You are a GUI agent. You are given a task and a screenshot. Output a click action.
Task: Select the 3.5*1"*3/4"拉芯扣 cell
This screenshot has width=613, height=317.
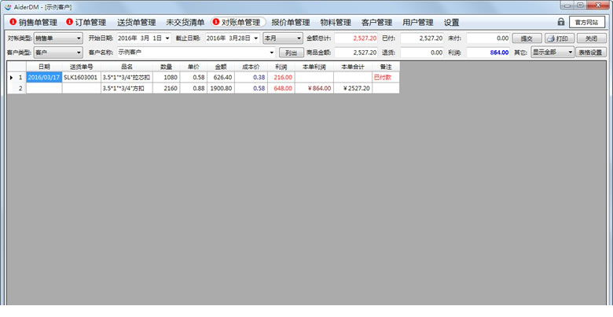click(x=127, y=78)
